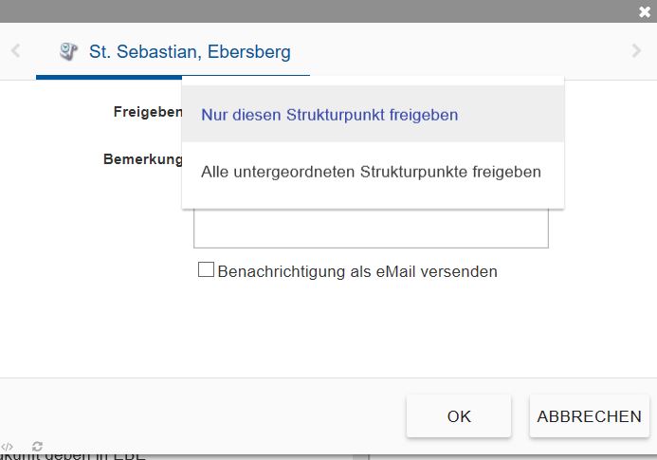This screenshot has width=657, height=460.
Task: Choose 'Alle untergeordneten Strukturpunkte freigeben' option
Action: [x=373, y=172]
